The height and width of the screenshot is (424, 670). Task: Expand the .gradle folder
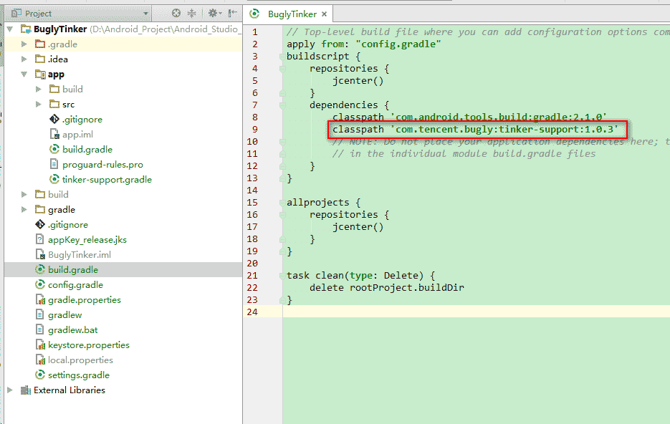pos(24,44)
